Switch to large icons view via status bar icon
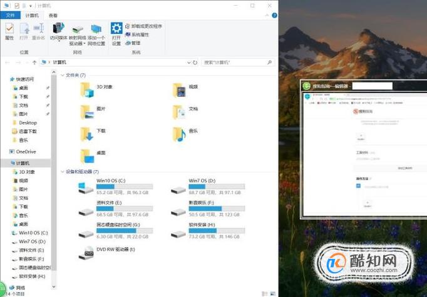Image resolution: width=427 pixels, height=297 pixels. (x=272, y=294)
